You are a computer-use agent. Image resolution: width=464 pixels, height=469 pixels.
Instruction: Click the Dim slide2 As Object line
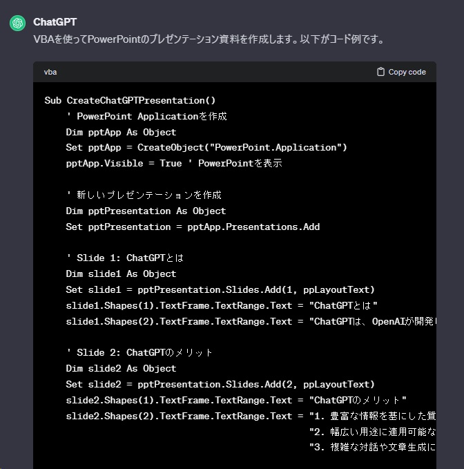121,368
